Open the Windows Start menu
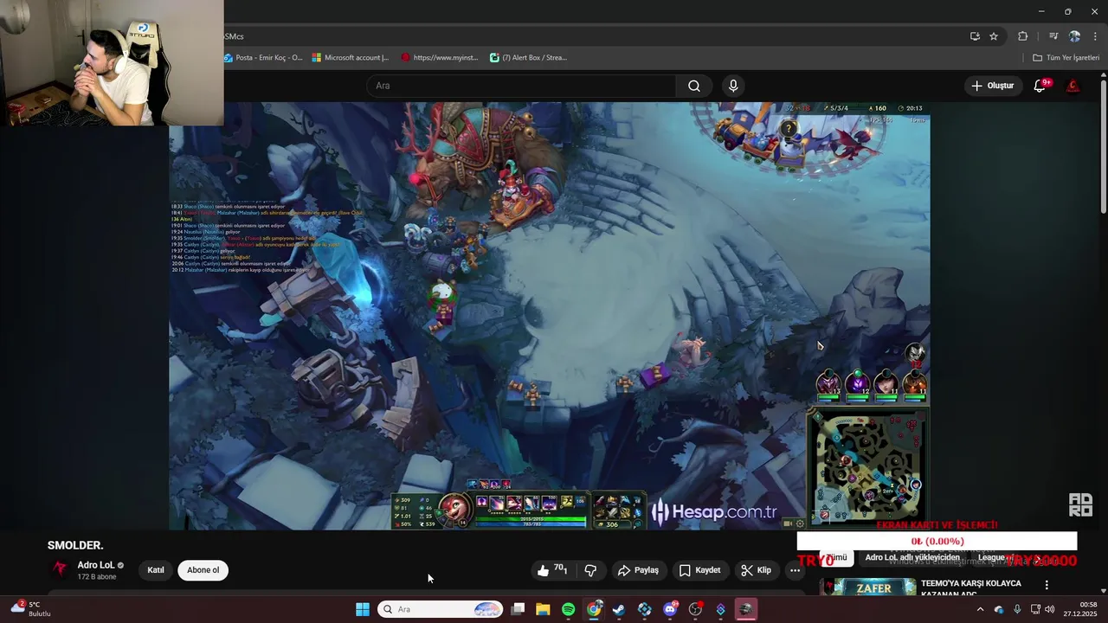 [363, 609]
